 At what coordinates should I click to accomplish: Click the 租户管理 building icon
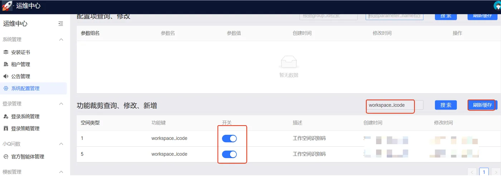tap(6, 64)
